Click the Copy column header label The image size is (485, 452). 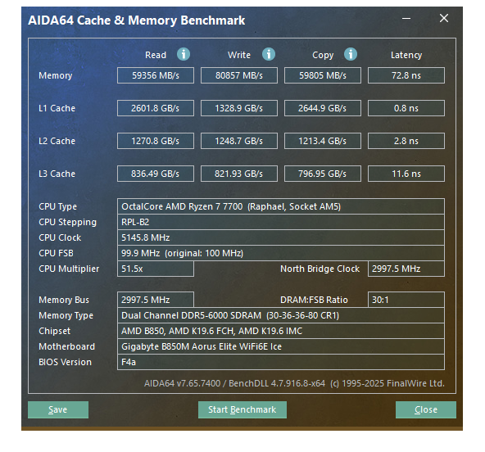click(x=323, y=55)
